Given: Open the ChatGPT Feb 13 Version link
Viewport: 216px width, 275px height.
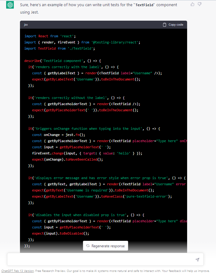Looking at the screenshot, I should (18, 271).
